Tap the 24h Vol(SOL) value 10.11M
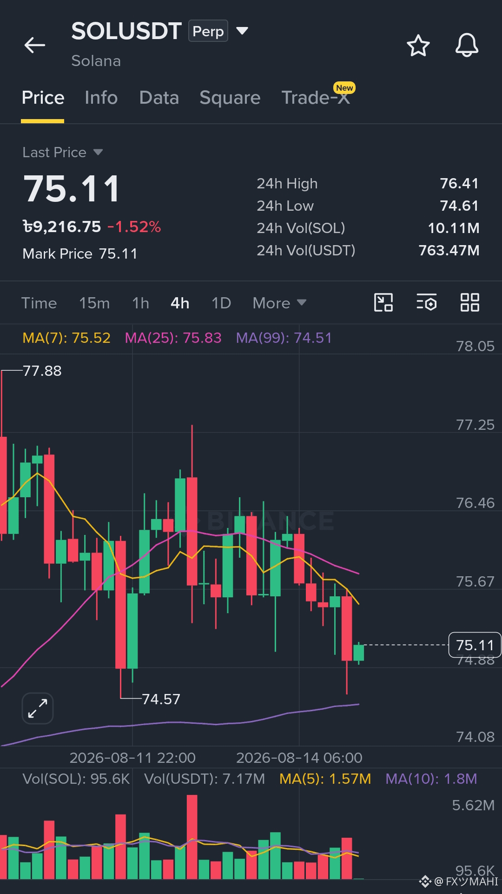 [454, 228]
